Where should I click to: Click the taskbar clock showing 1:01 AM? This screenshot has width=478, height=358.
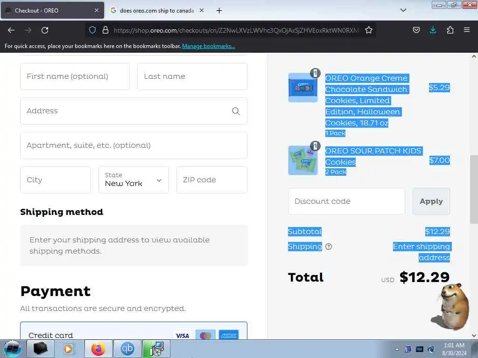point(454,349)
